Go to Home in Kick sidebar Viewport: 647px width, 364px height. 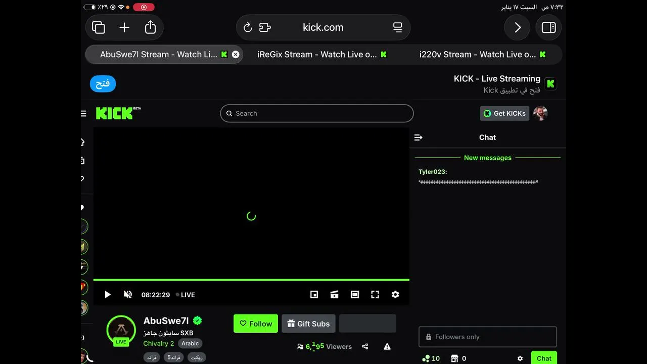pyautogui.click(x=82, y=142)
